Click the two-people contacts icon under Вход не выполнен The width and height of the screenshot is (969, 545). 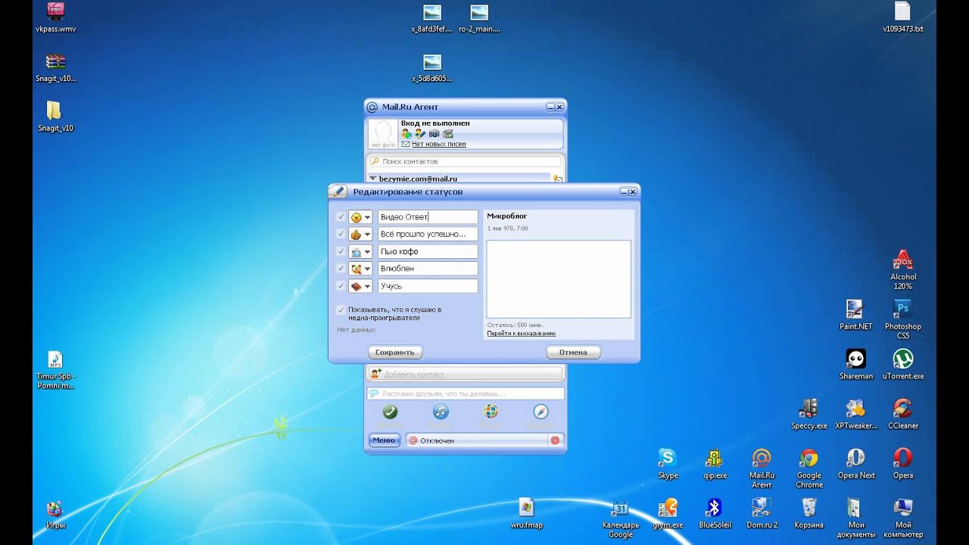[x=407, y=133]
